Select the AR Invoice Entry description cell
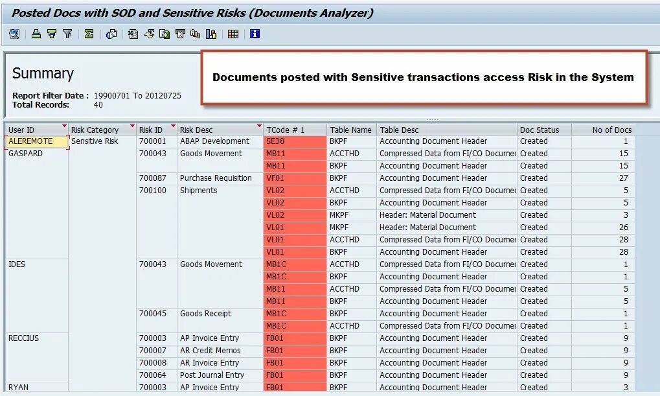Image resolution: width=660 pixels, height=396 pixels. [220, 363]
